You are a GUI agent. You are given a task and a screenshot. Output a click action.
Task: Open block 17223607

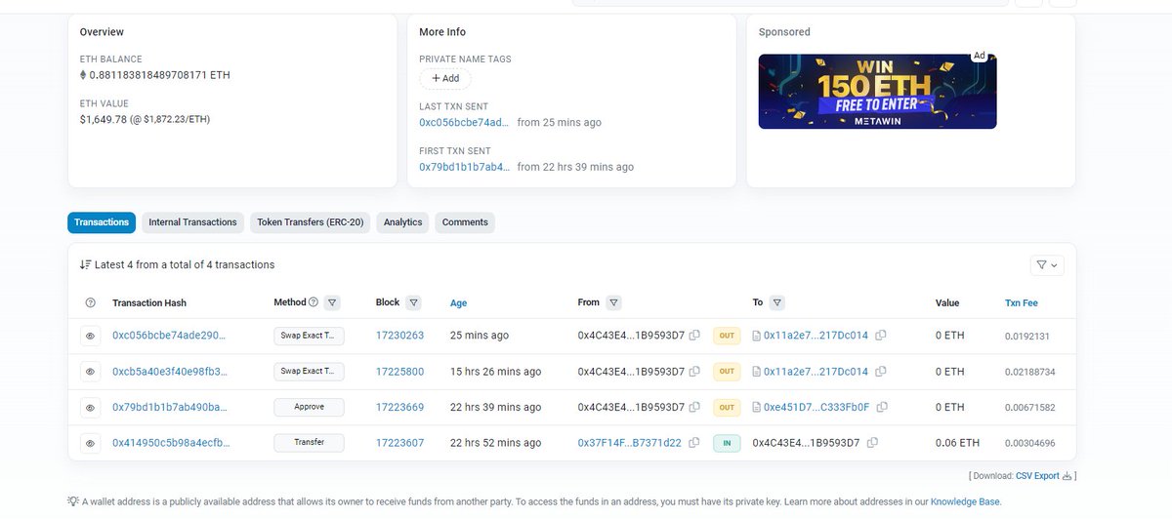pos(399,443)
